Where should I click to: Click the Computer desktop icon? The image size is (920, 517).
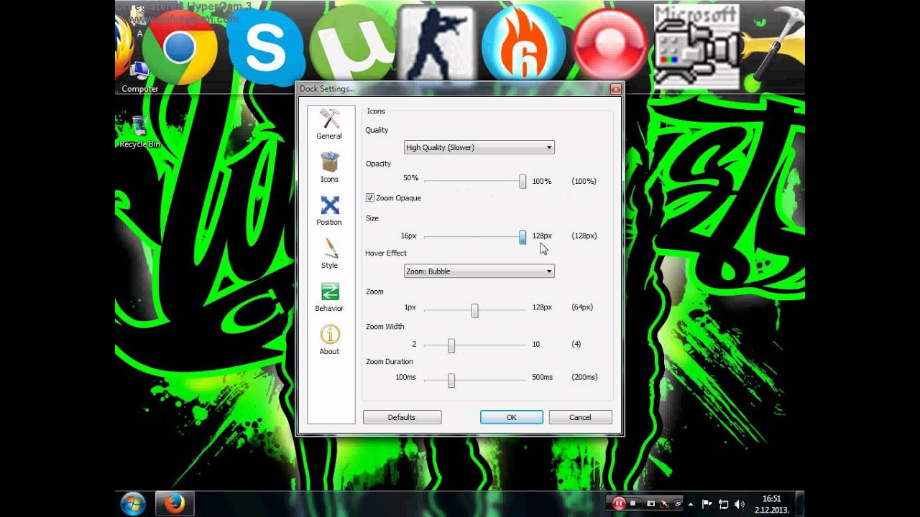(x=139, y=78)
